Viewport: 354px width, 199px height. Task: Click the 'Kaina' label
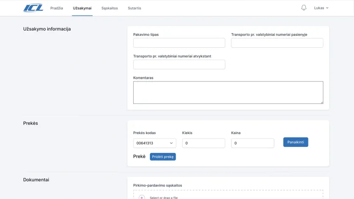(x=236, y=133)
